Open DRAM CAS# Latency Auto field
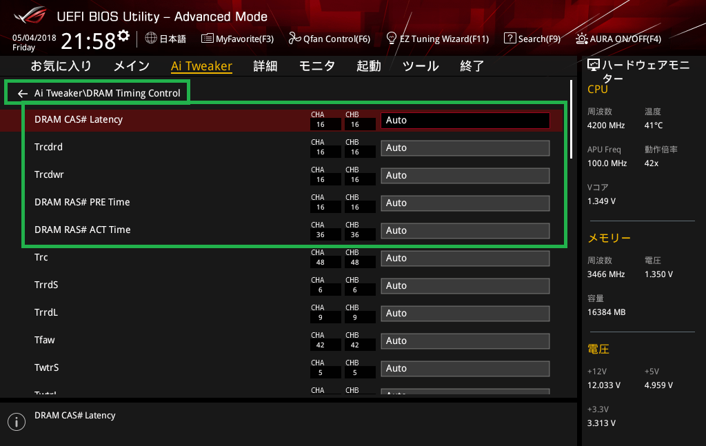This screenshot has width=706, height=446. click(465, 120)
